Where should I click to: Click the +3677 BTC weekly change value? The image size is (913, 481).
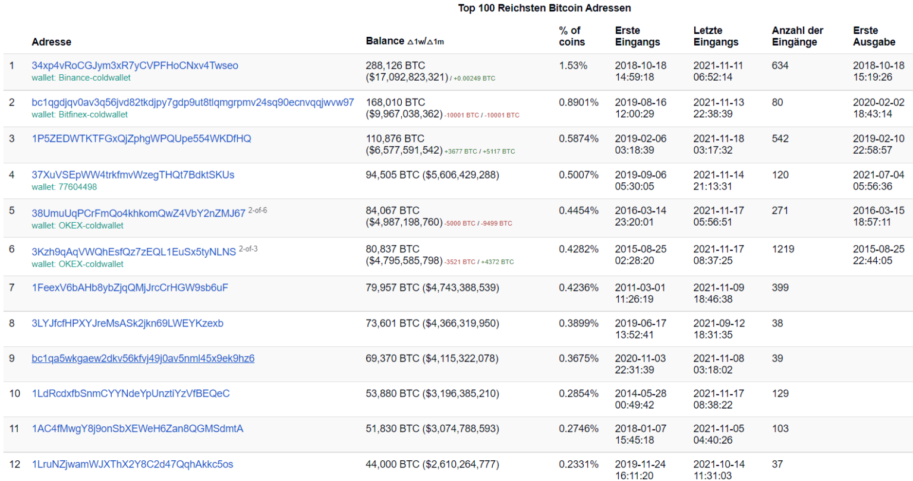(461, 151)
